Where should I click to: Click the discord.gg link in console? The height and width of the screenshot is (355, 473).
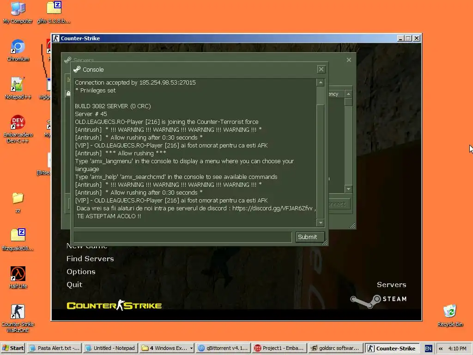point(273,208)
